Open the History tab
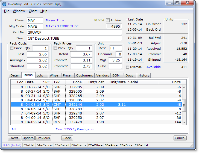This screenshot has width=199, height=153. pos(144,75)
